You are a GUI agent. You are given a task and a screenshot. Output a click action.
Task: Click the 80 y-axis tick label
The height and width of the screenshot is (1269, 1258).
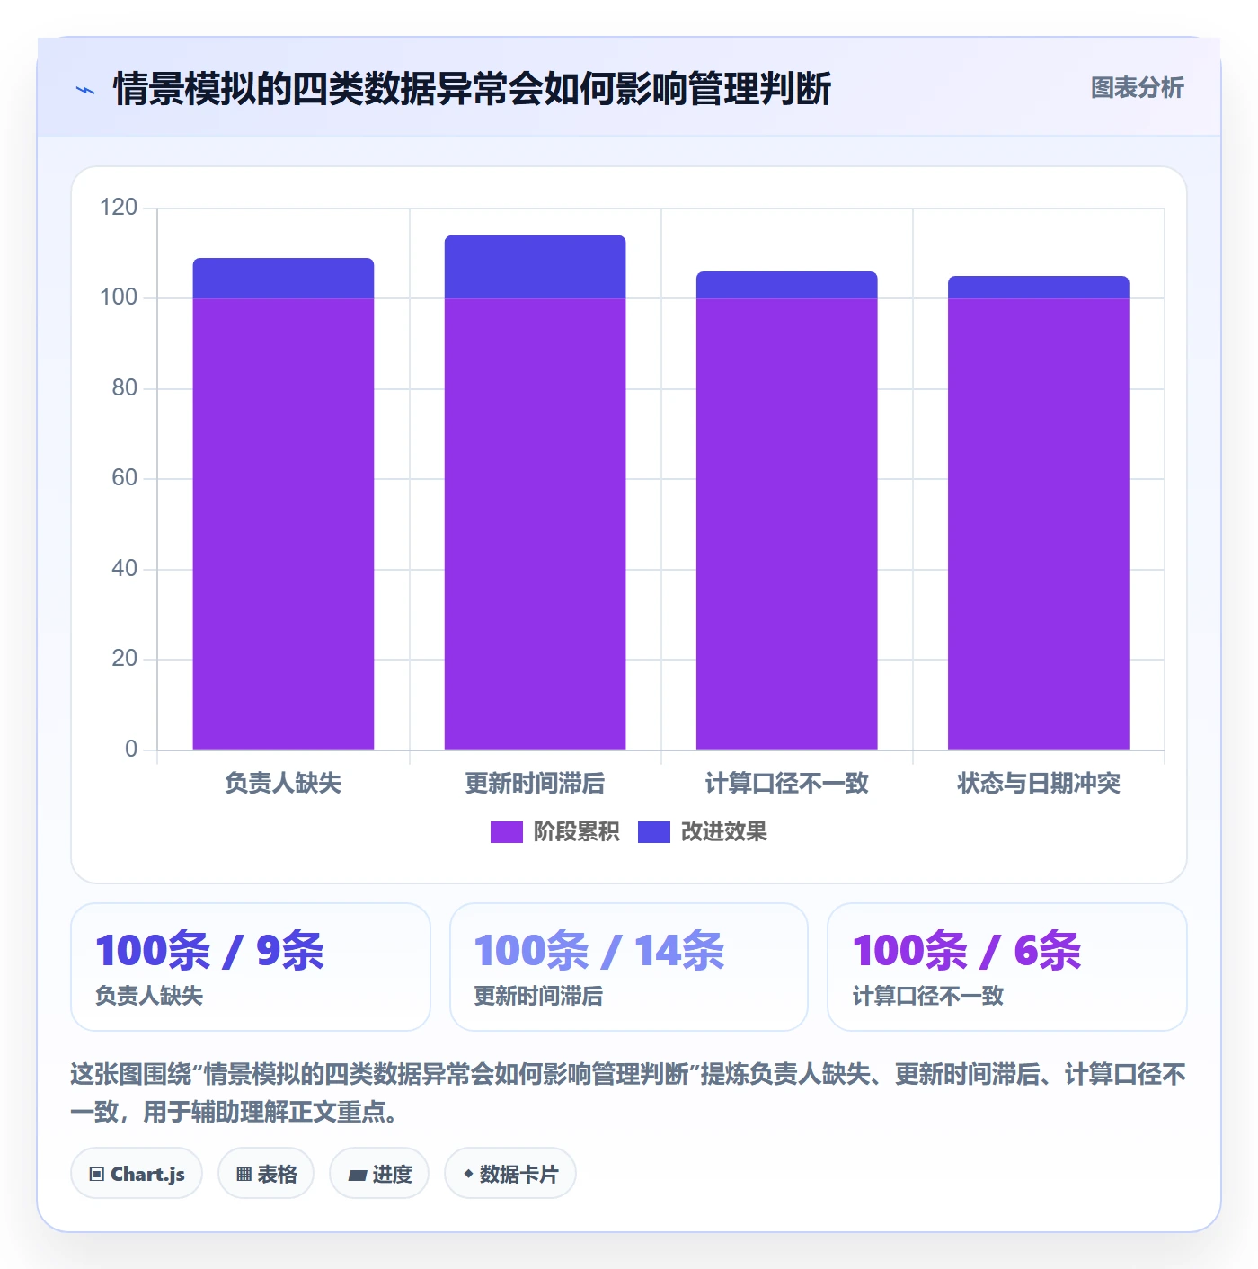tap(124, 388)
